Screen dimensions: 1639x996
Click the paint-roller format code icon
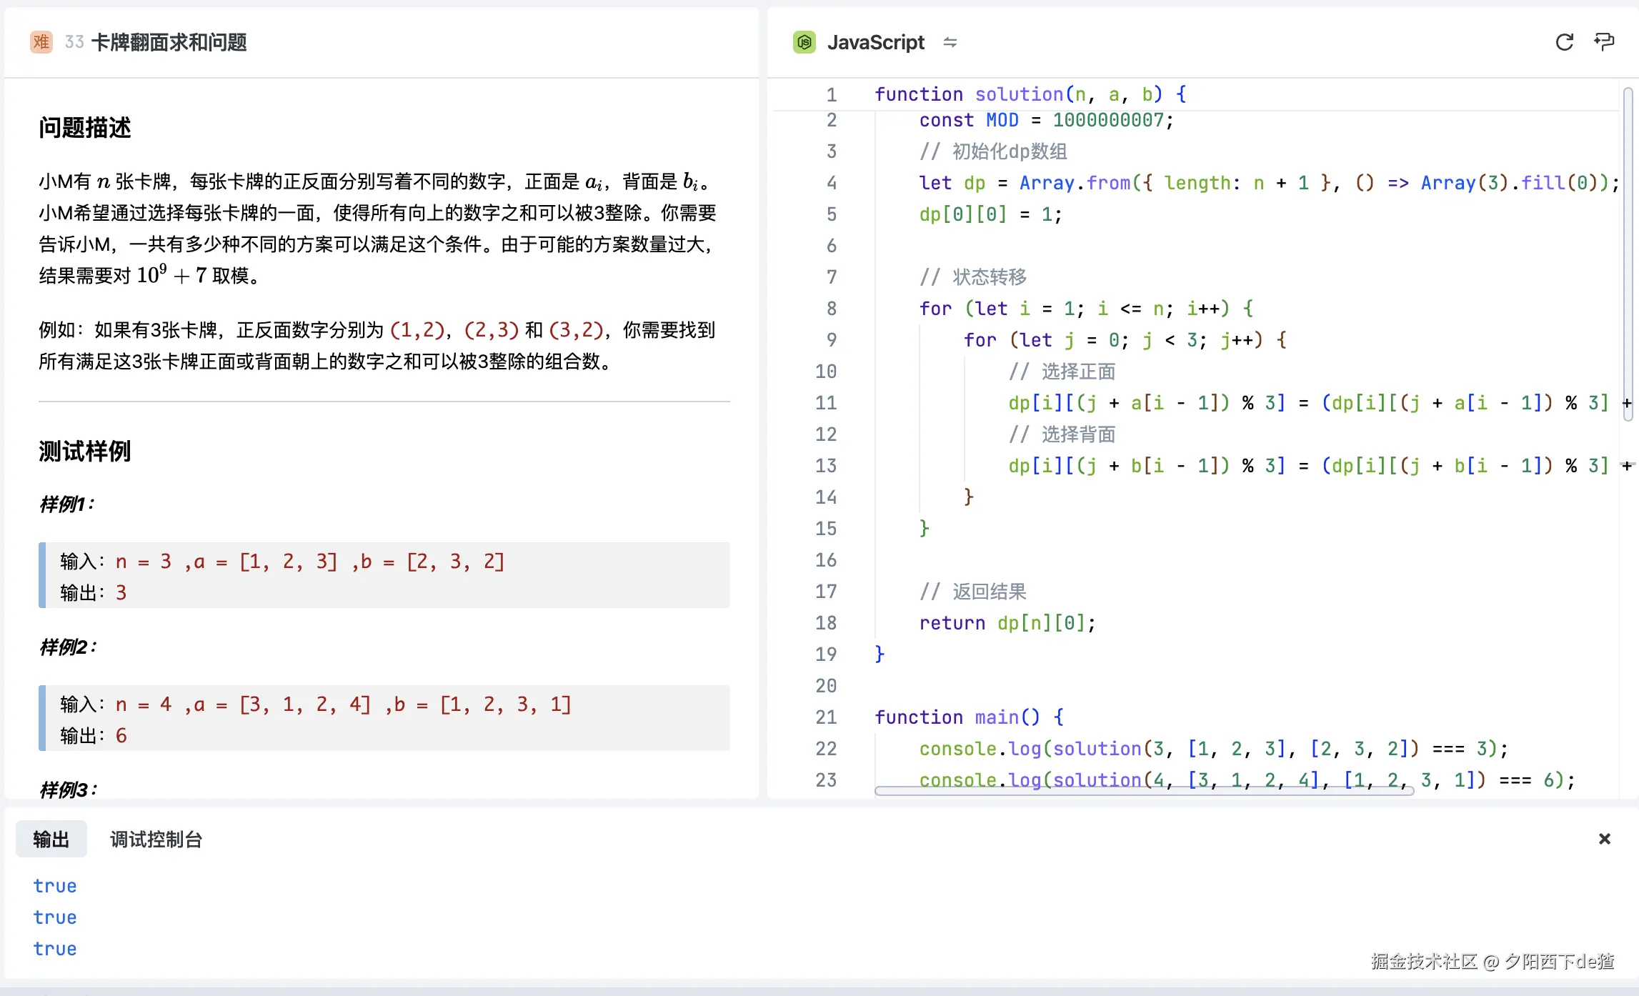1604,42
